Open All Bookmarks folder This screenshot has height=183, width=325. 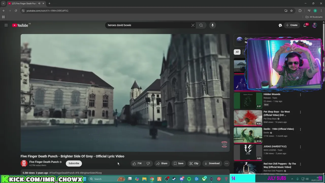coord(314,17)
